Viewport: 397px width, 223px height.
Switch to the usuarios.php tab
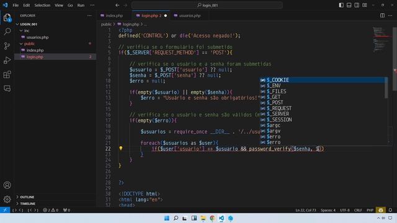click(x=190, y=15)
